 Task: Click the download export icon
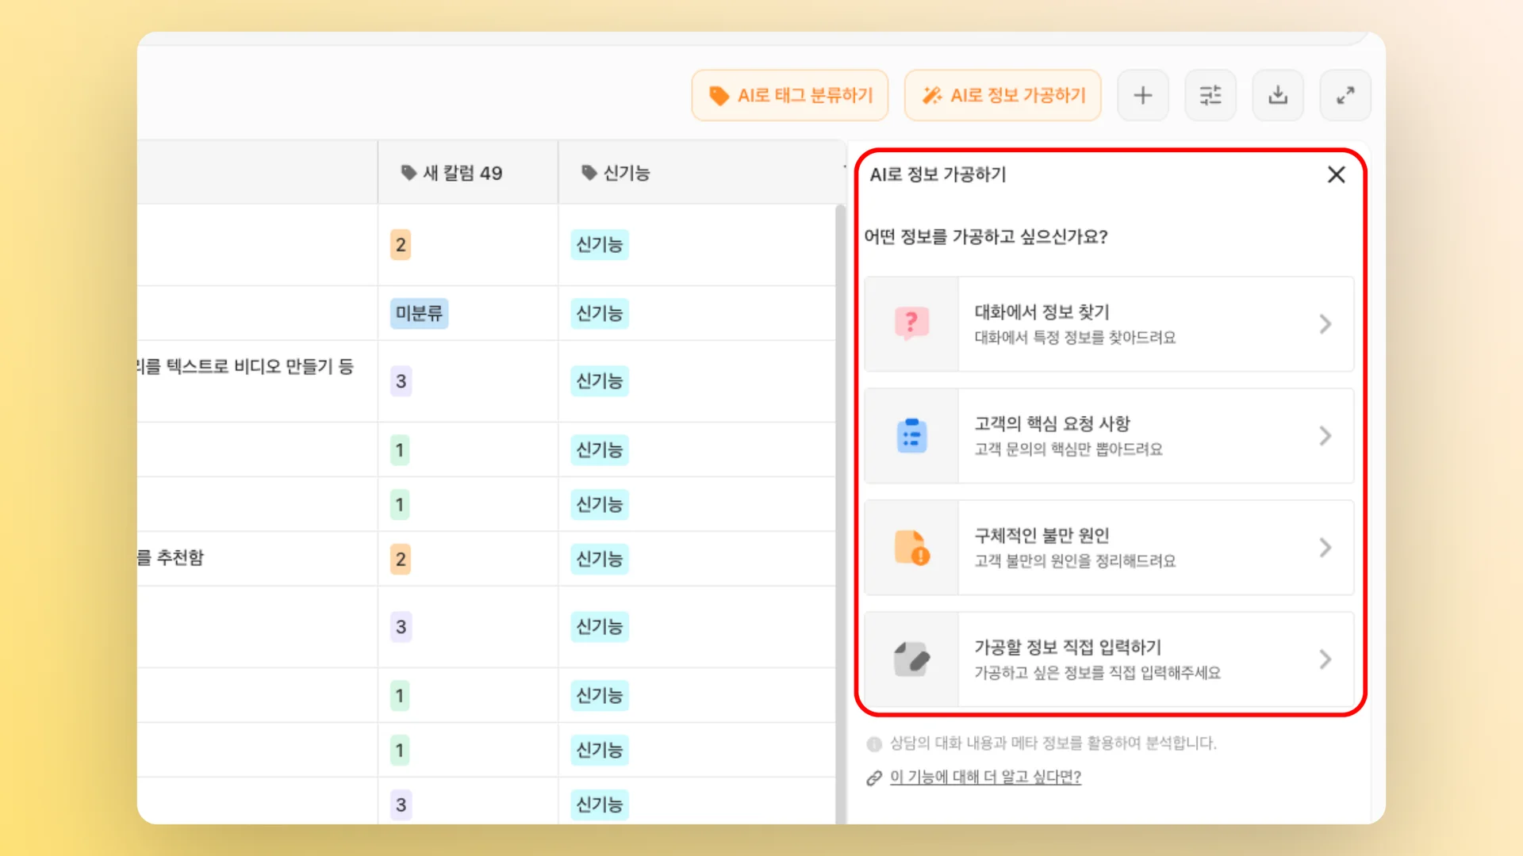coord(1277,96)
